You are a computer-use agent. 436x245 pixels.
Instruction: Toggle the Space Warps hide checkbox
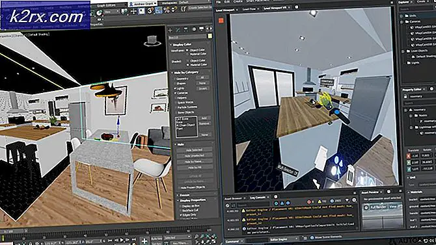point(175,103)
